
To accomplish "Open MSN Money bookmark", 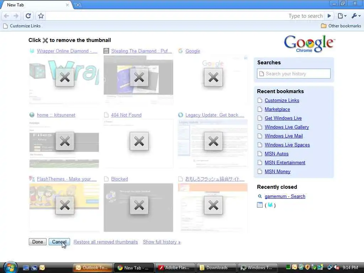I will tap(277, 172).
